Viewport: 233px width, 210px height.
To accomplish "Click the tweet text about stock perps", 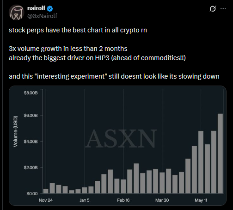I will click(x=114, y=53).
